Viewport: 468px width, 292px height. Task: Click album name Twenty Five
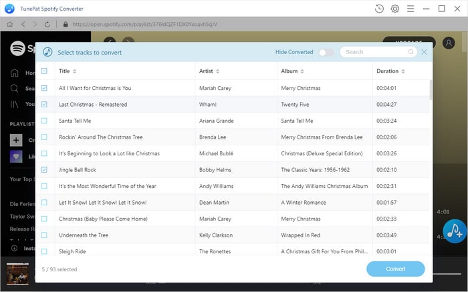point(295,104)
